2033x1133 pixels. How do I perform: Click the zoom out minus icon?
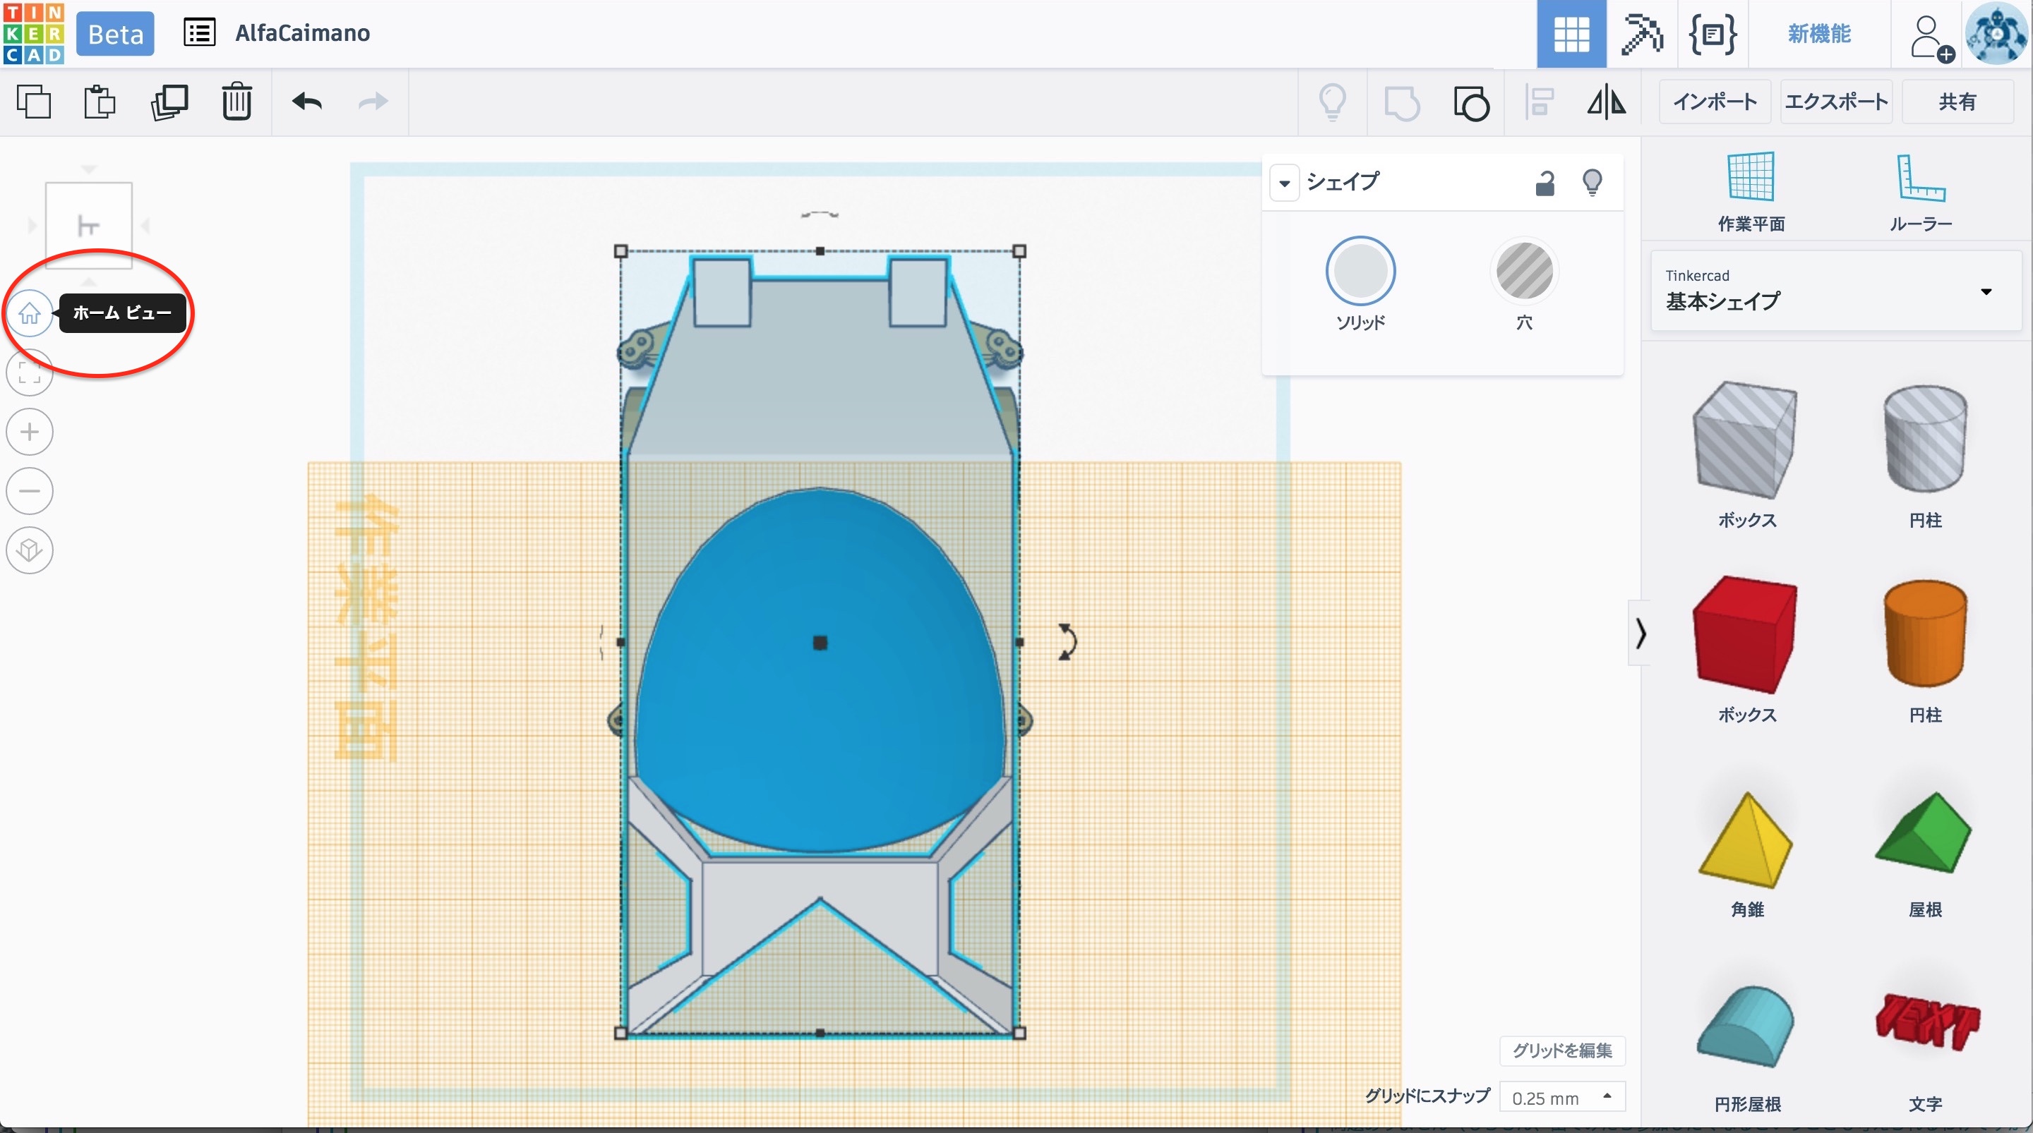[x=29, y=491]
